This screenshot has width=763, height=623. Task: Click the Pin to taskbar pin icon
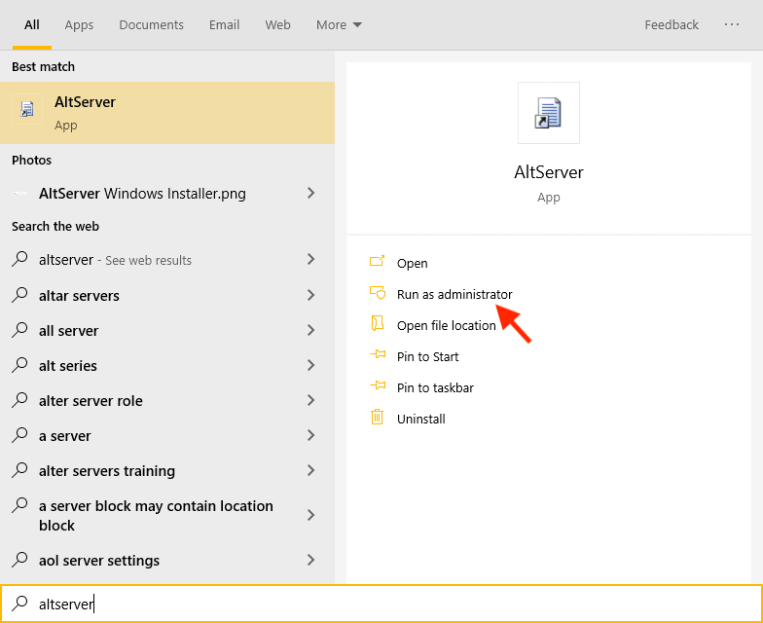coord(378,385)
